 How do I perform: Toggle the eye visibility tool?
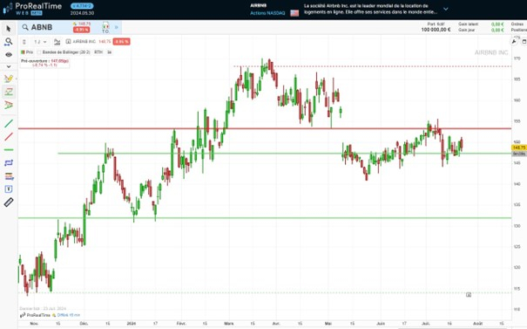tap(9, 55)
